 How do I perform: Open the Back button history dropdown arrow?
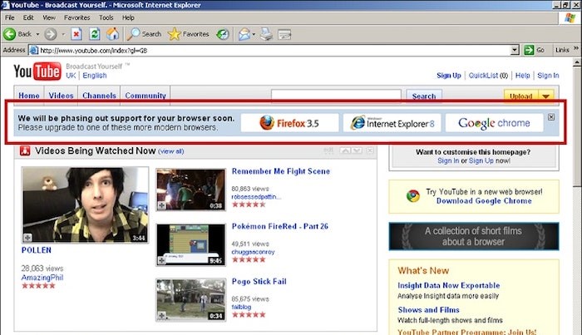click(x=37, y=34)
